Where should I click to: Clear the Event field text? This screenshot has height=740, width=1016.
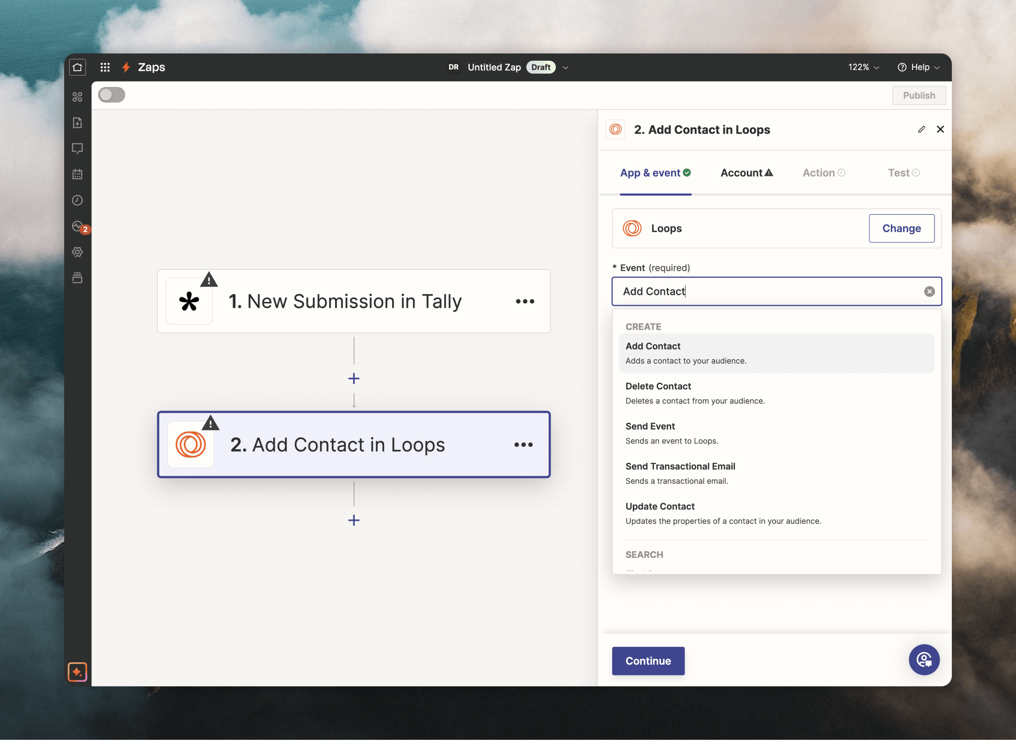[930, 292]
